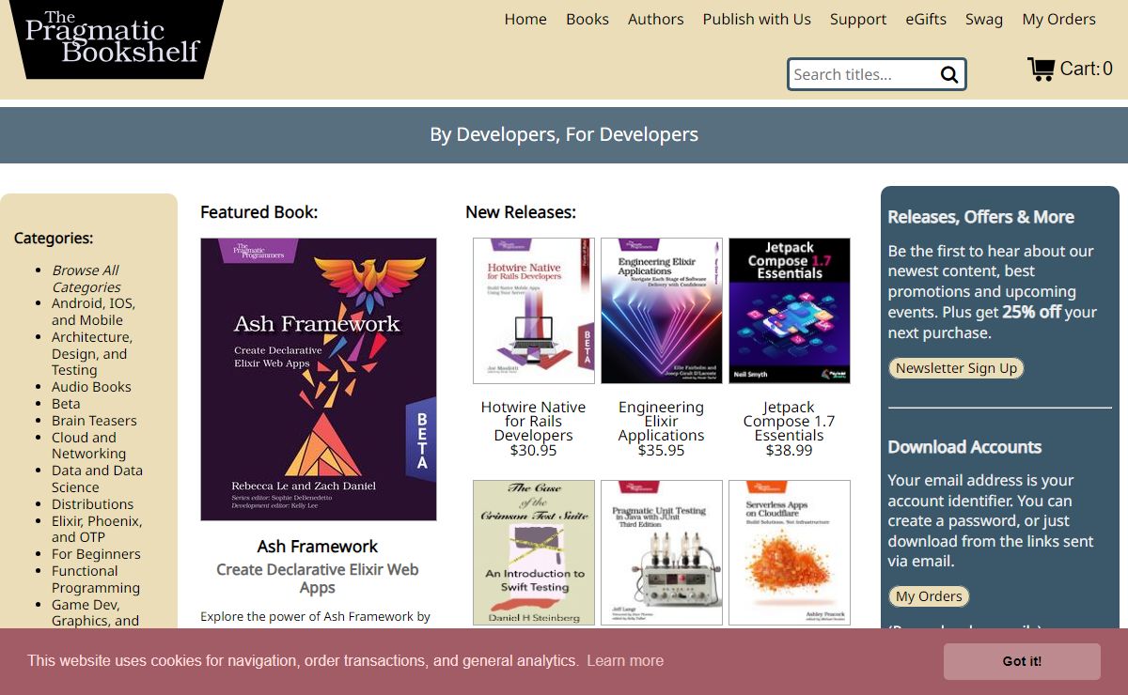Viewport: 1128px width, 695px height.
Task: Open the cookie Learn more link
Action: [625, 661]
